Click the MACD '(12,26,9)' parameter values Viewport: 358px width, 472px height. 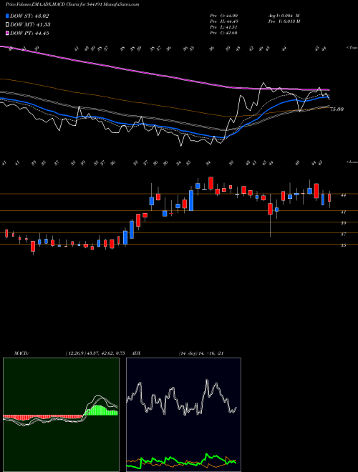[95, 353]
